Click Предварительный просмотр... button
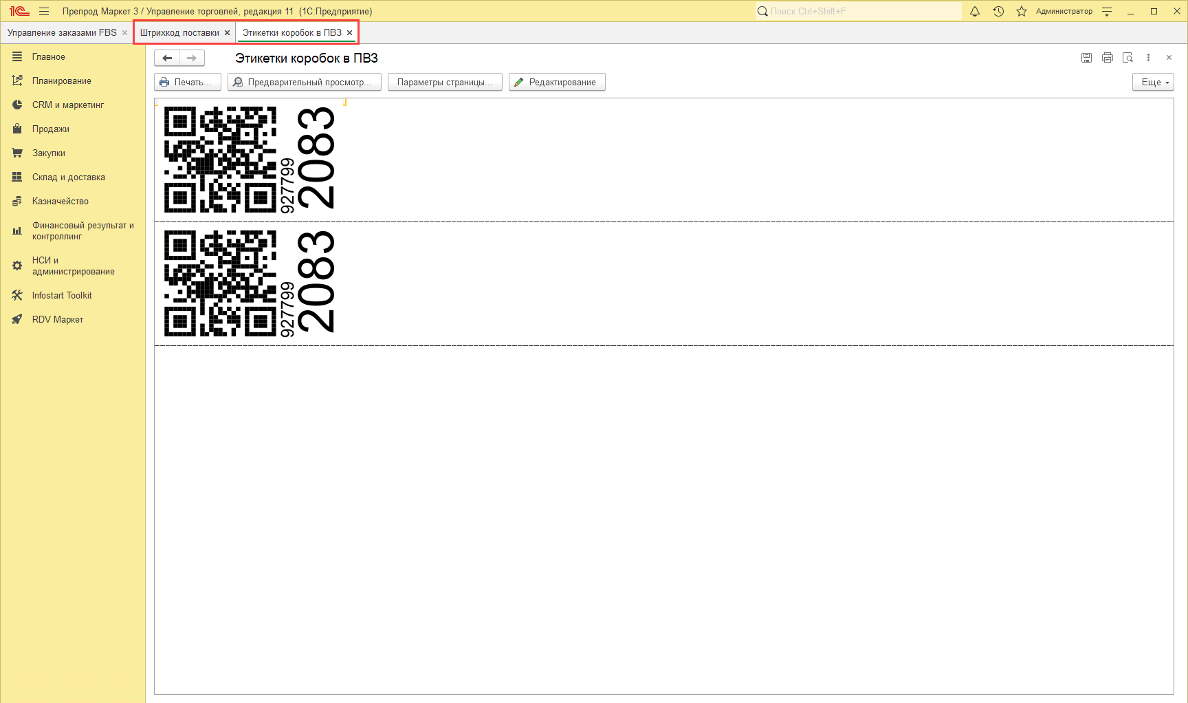The height and width of the screenshot is (703, 1188). [x=305, y=83]
